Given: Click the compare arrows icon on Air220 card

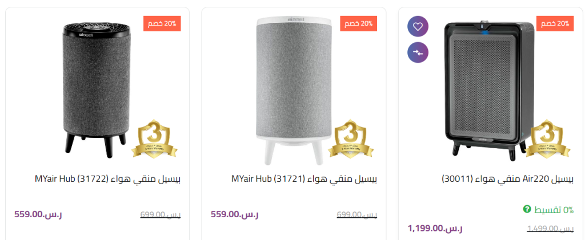Looking at the screenshot, I should (418, 52).
